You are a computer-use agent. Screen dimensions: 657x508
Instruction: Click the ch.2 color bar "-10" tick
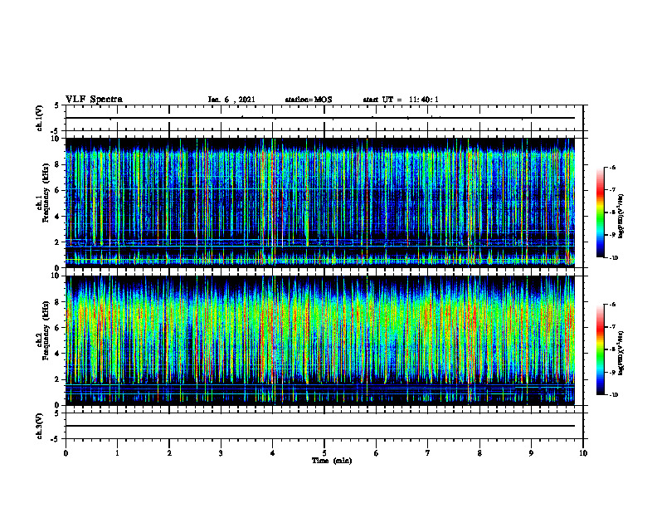coord(613,395)
